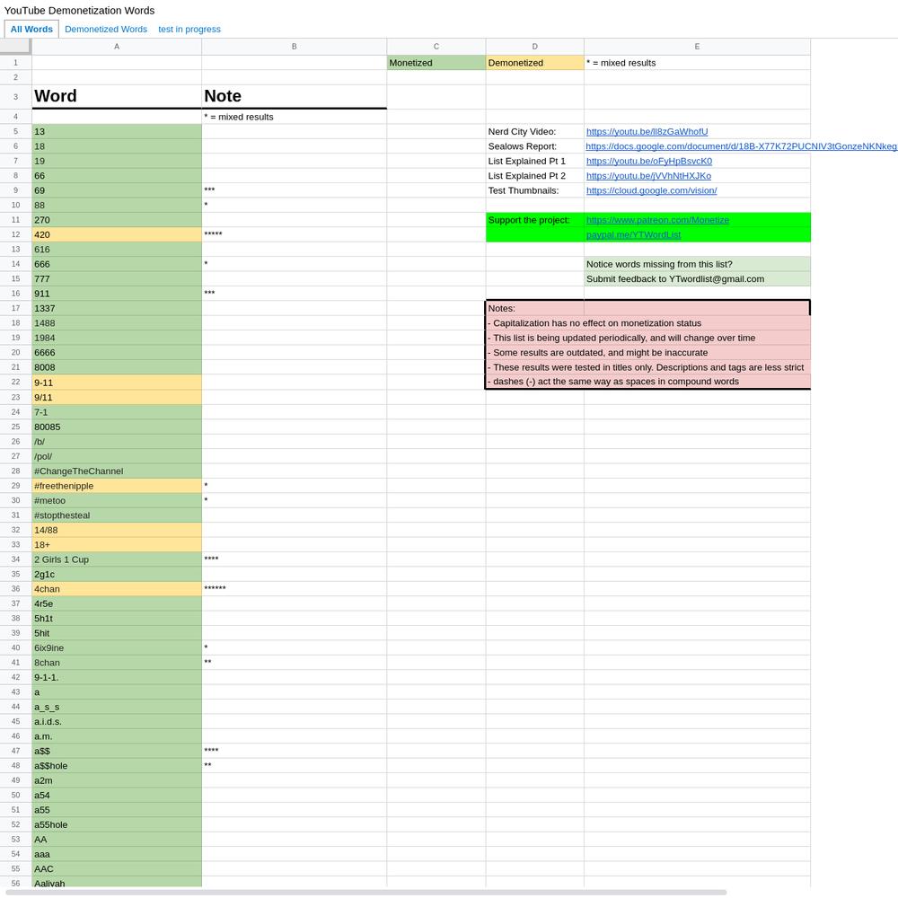Select the 'Some results are outdated' note
This screenshot has height=898, width=898.
pyautogui.click(x=647, y=353)
